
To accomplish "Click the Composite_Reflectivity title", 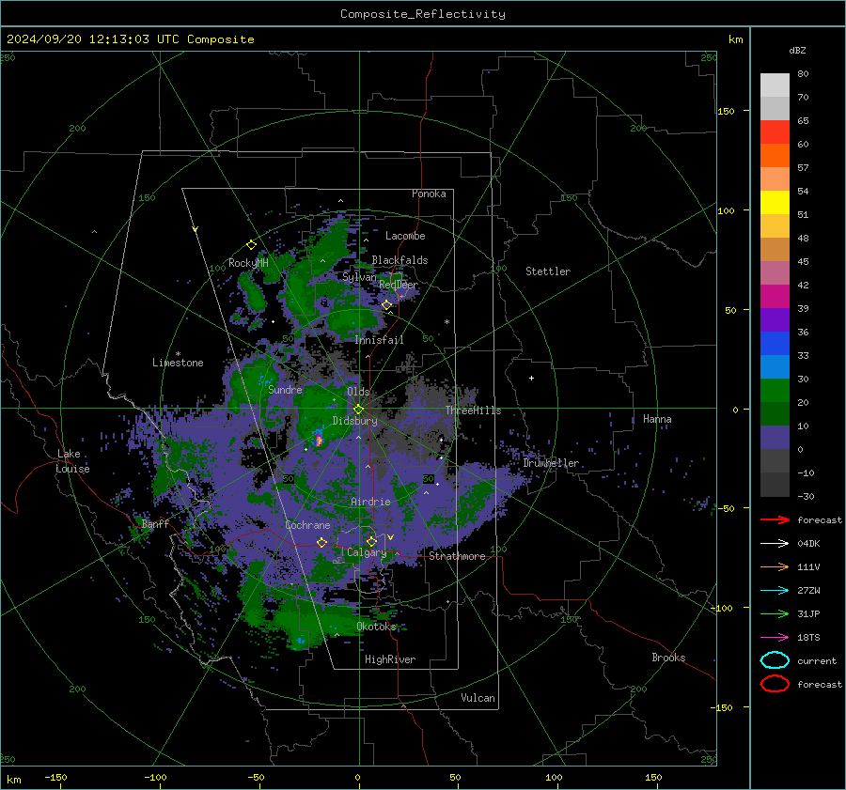I will 423,14.
